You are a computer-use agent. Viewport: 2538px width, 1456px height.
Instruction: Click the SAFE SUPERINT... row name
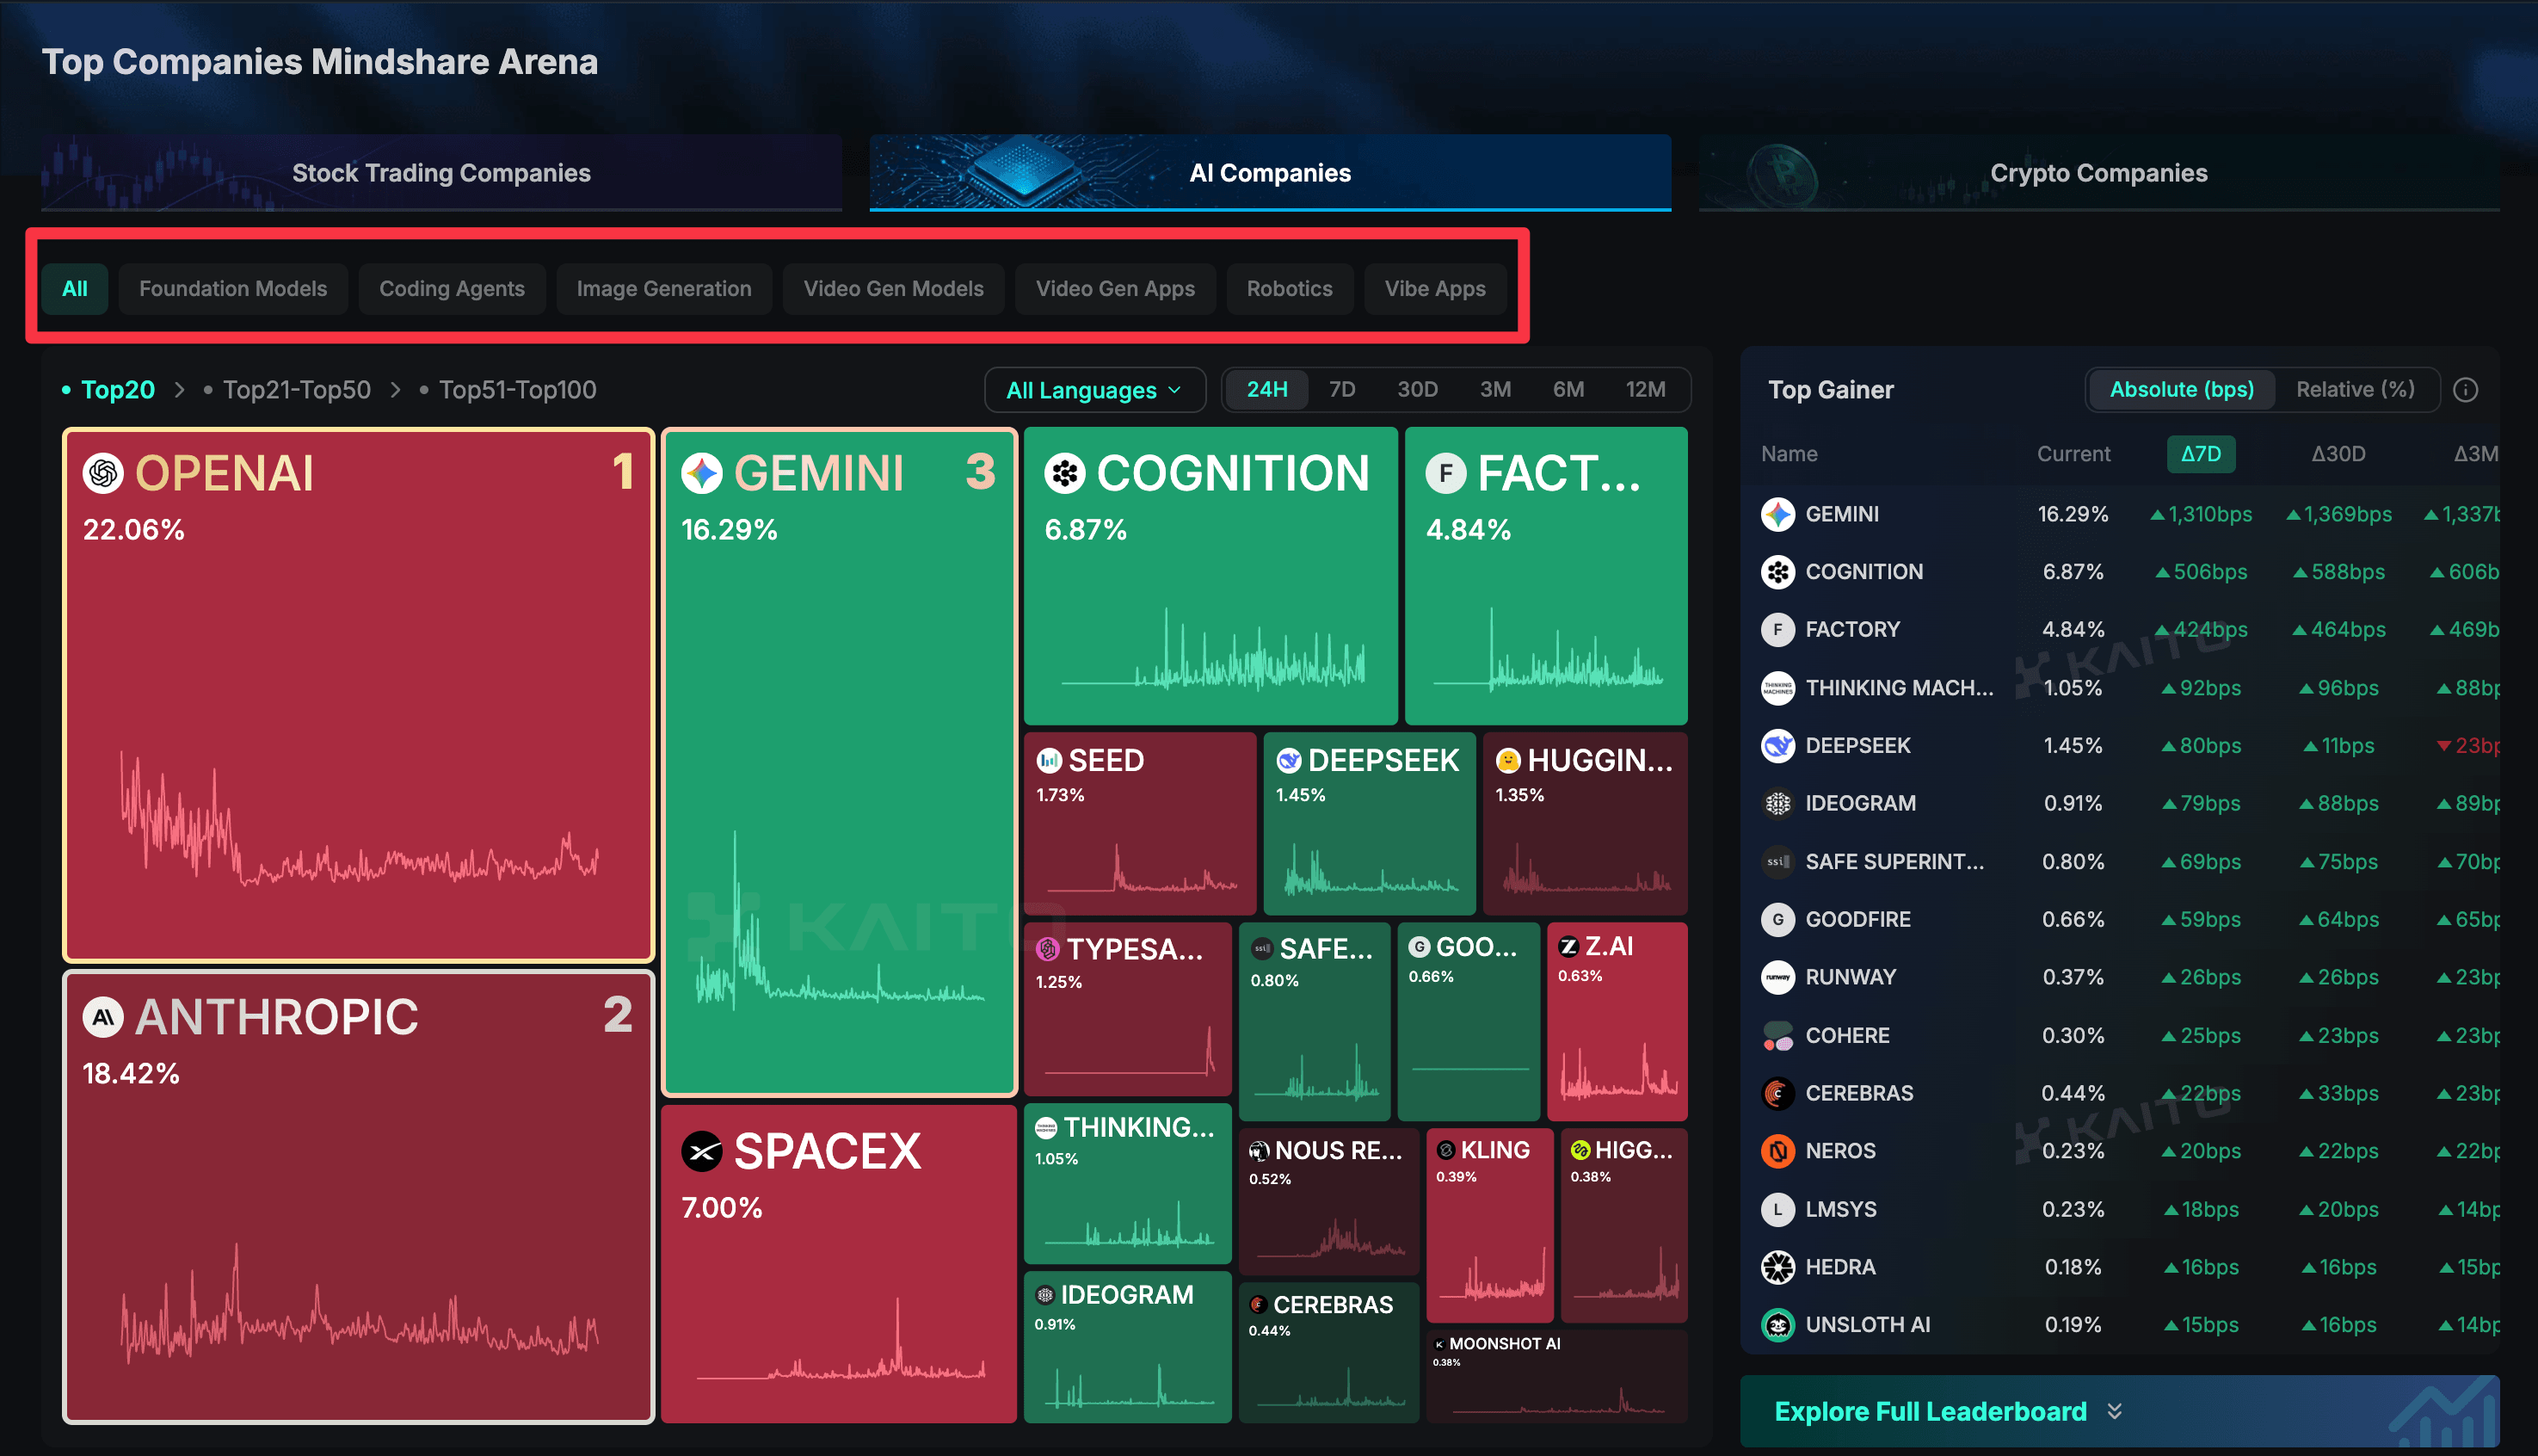(1894, 862)
